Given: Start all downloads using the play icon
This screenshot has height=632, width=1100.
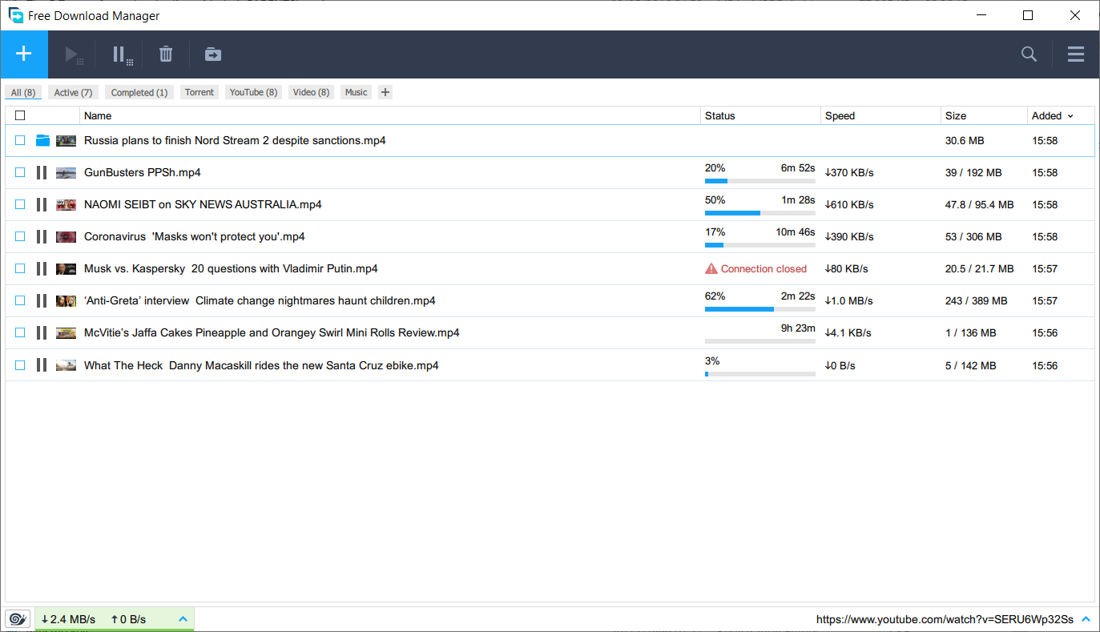Looking at the screenshot, I should (73, 54).
